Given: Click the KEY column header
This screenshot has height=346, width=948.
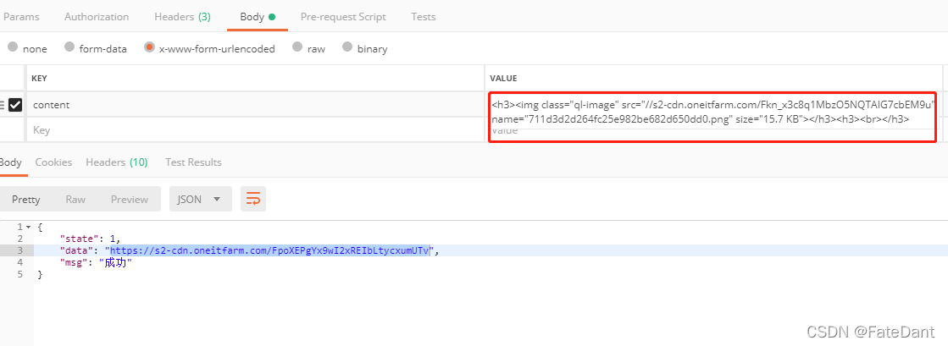Looking at the screenshot, I should [x=40, y=79].
